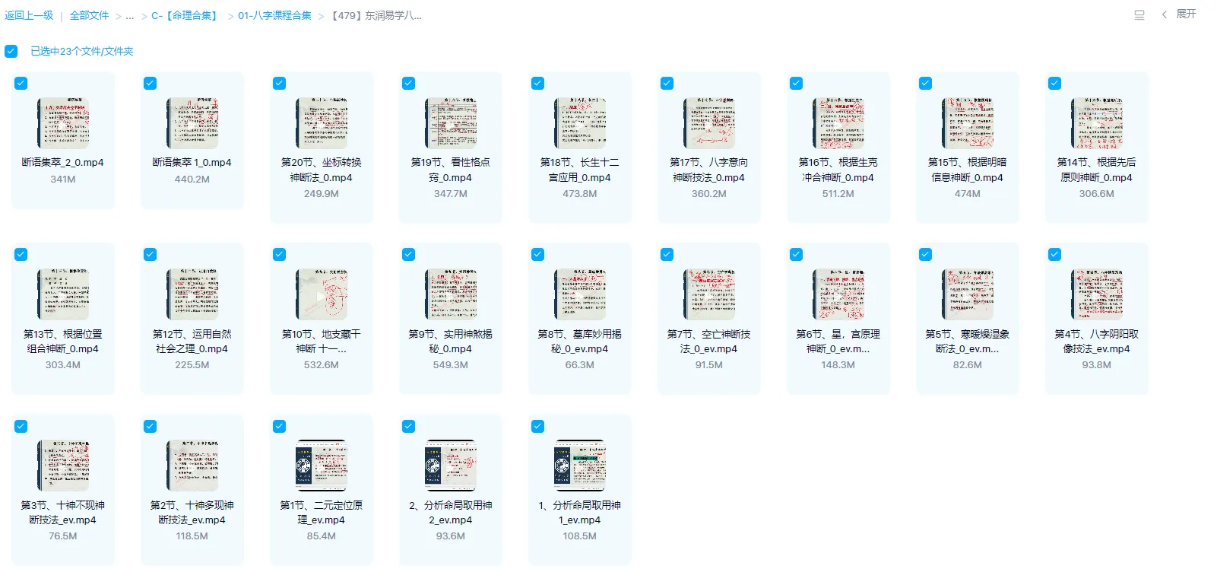Open the video icon of 第12节、运用自然社会之理
Viewport: 1217px width, 569px height.
192,294
